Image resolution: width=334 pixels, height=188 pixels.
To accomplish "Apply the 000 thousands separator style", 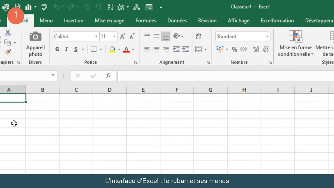I will coord(243,49).
